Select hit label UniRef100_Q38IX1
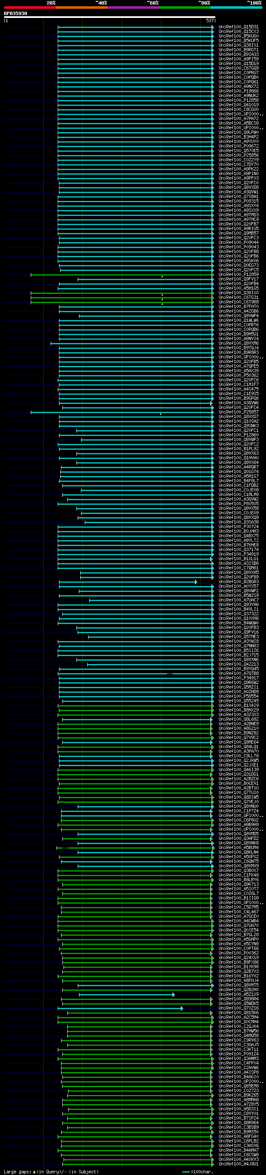Screen dimensions: 266x1175 point(238,45)
